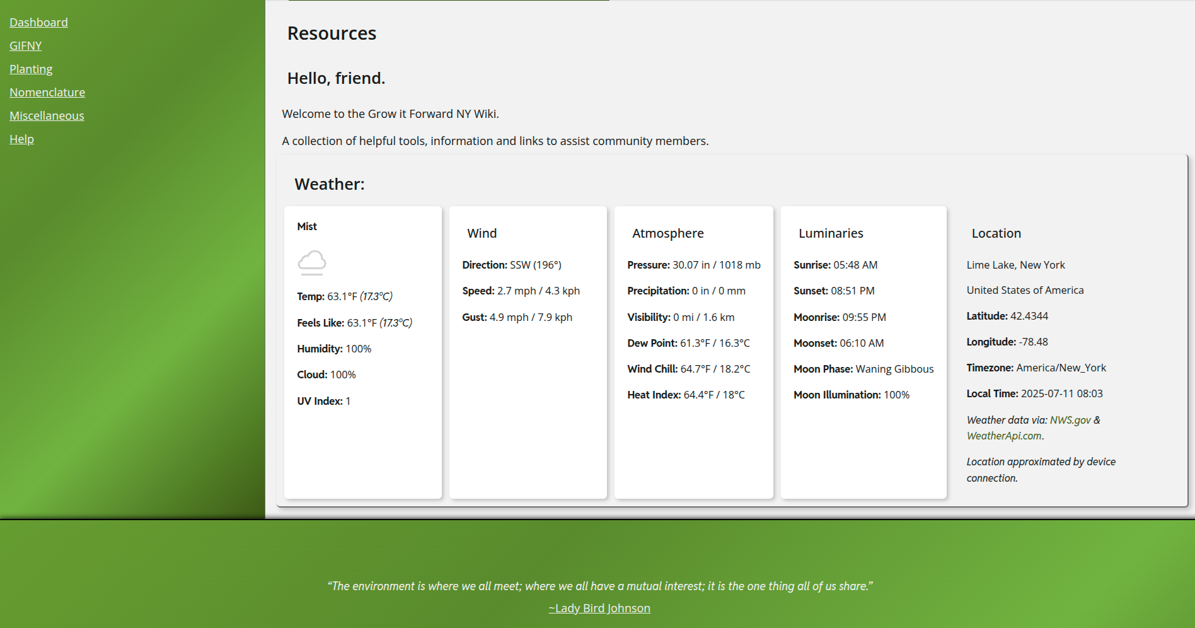The image size is (1195, 628).
Task: Follow the NWS.gov weather data link
Action: [1070, 420]
